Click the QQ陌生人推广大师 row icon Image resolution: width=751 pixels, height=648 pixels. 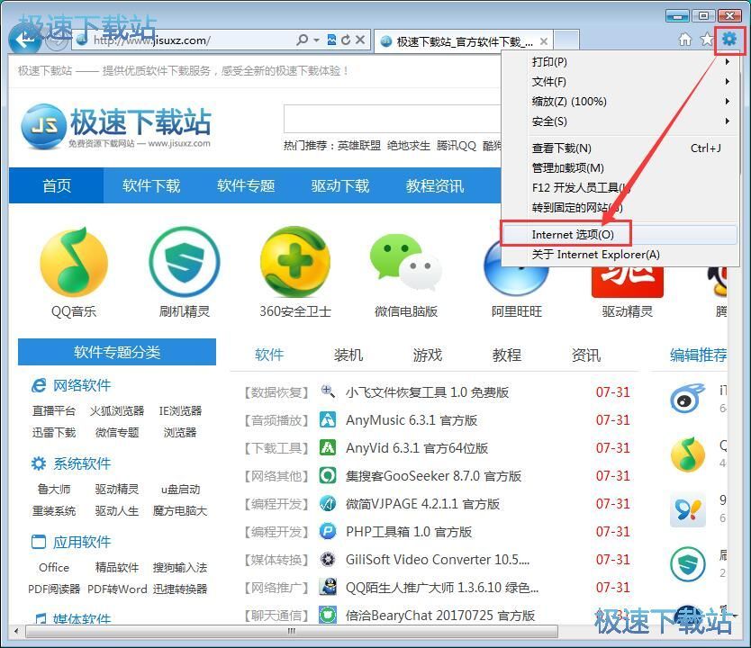click(x=328, y=587)
